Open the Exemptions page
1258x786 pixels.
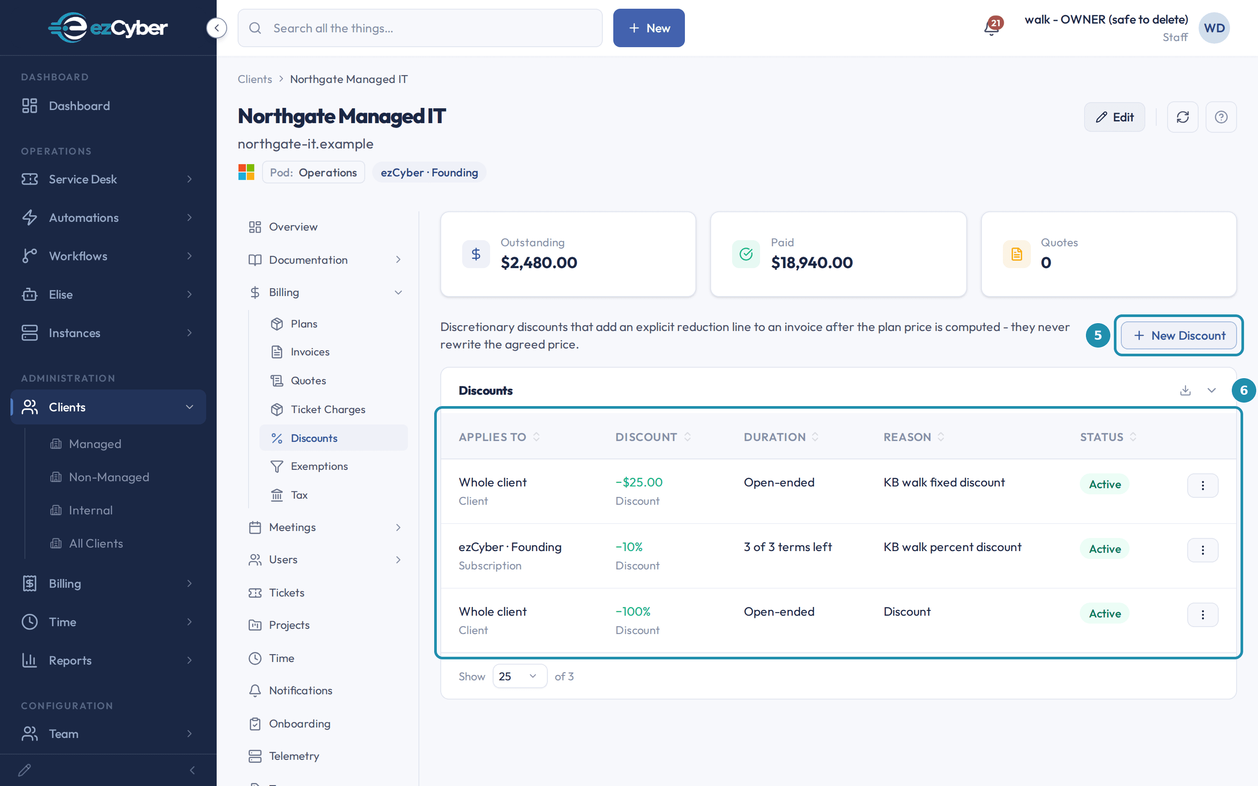click(334, 466)
